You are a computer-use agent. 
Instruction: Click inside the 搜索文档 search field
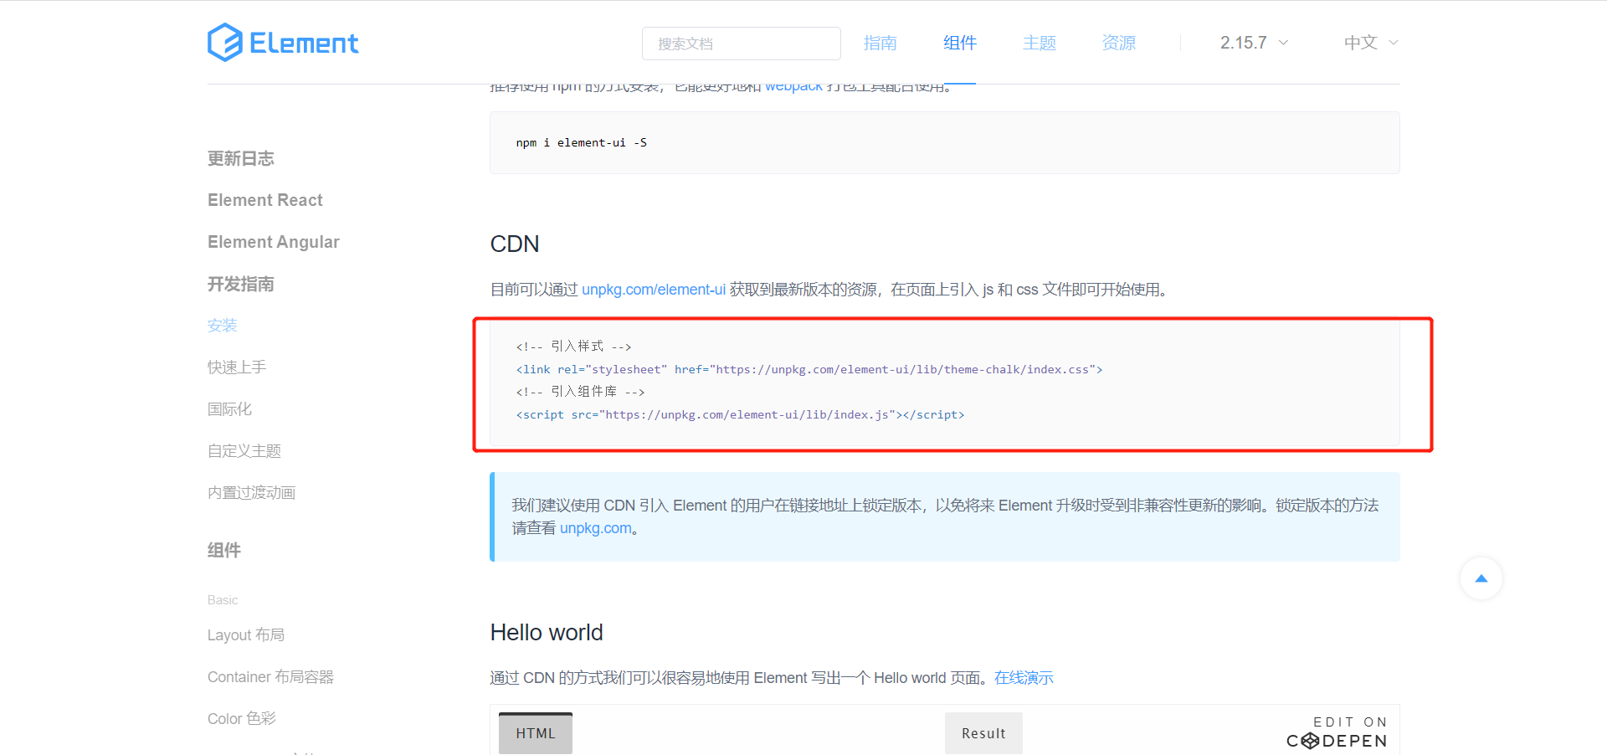[x=741, y=43]
